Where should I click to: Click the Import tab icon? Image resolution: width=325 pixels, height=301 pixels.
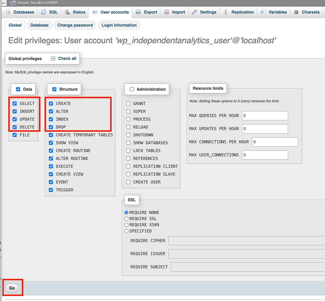coord(167,12)
